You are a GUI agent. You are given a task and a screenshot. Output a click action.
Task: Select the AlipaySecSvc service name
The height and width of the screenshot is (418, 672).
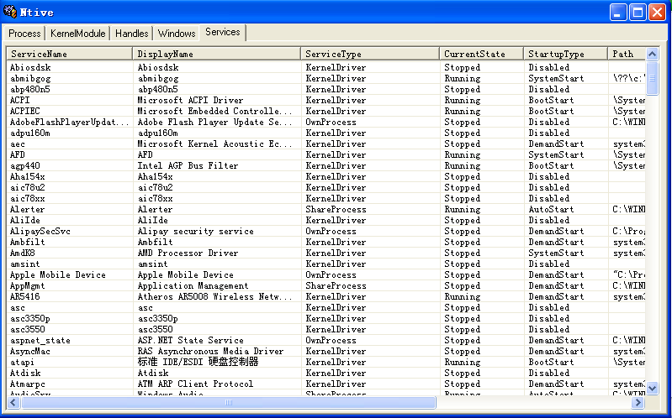40,231
